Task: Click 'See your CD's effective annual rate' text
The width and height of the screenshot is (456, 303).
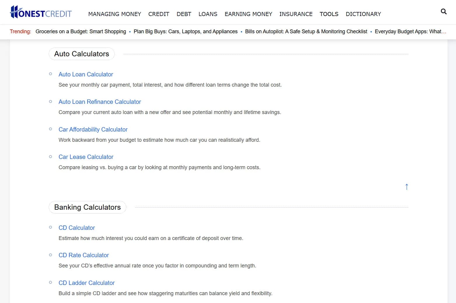Action: [x=157, y=266]
